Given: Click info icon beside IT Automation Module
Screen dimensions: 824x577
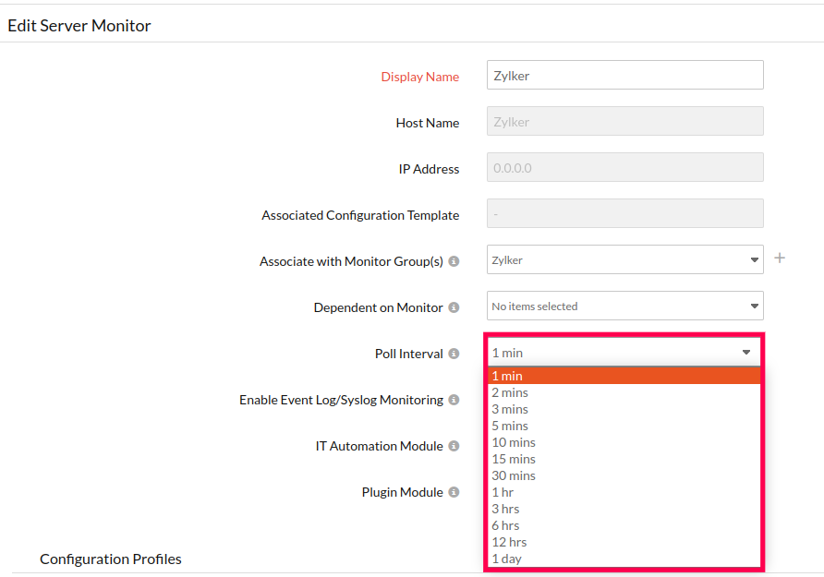Looking at the screenshot, I should (x=454, y=446).
